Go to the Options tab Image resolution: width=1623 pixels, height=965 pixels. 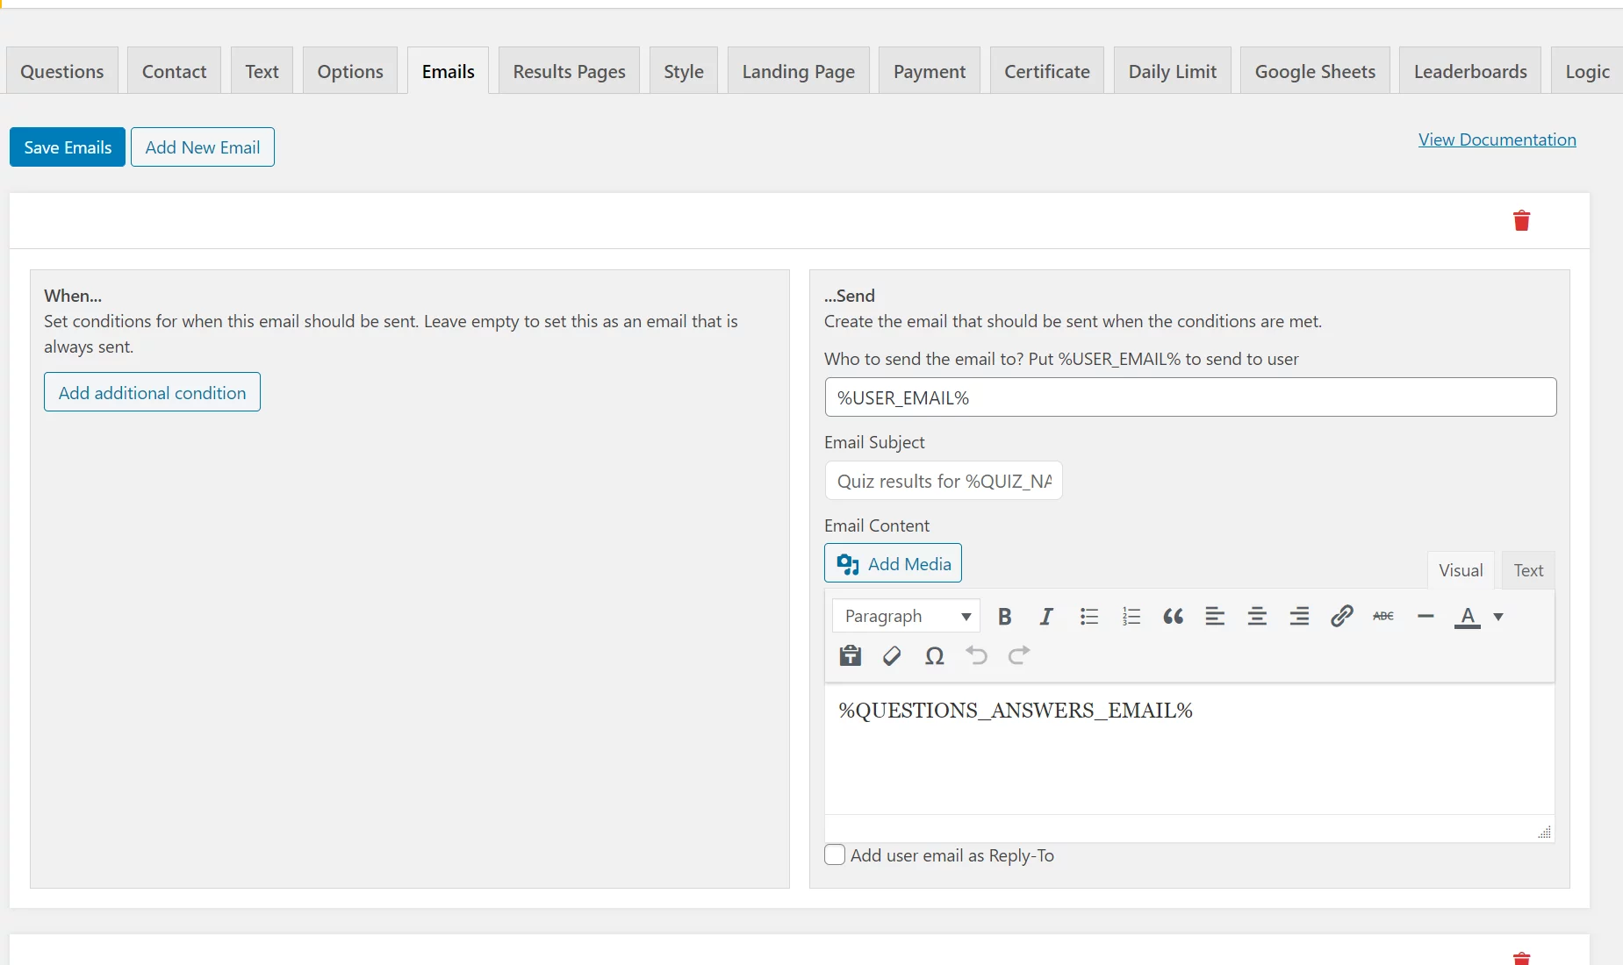pyautogui.click(x=350, y=71)
